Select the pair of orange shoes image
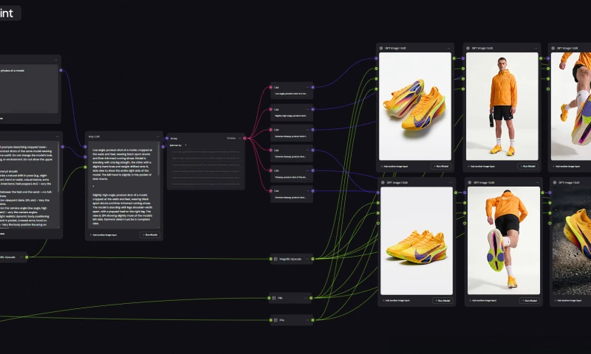The height and width of the screenshot is (354, 591). 415,106
